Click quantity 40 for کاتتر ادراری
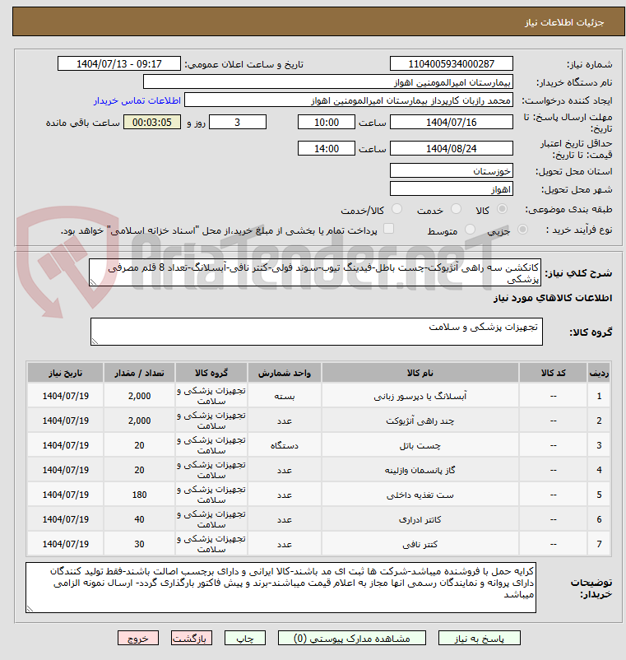 tap(139, 519)
